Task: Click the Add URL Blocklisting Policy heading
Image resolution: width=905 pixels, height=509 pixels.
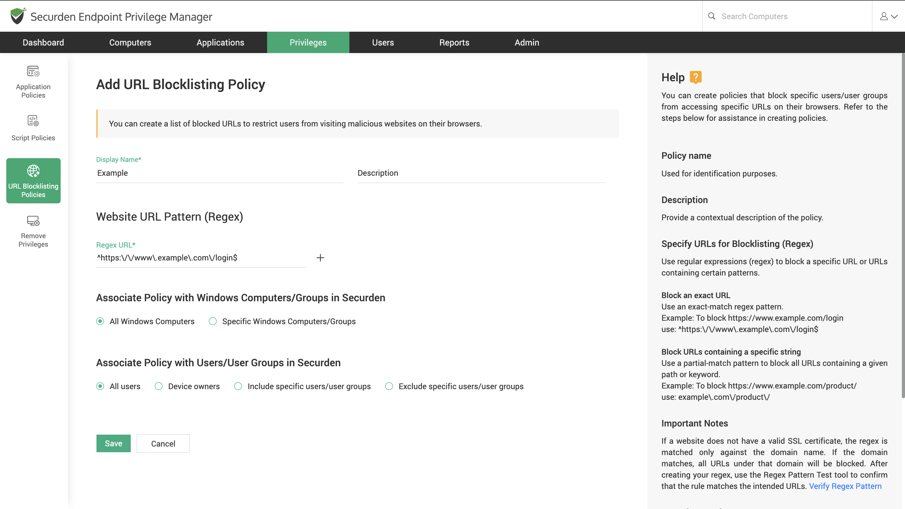Action: coord(181,84)
